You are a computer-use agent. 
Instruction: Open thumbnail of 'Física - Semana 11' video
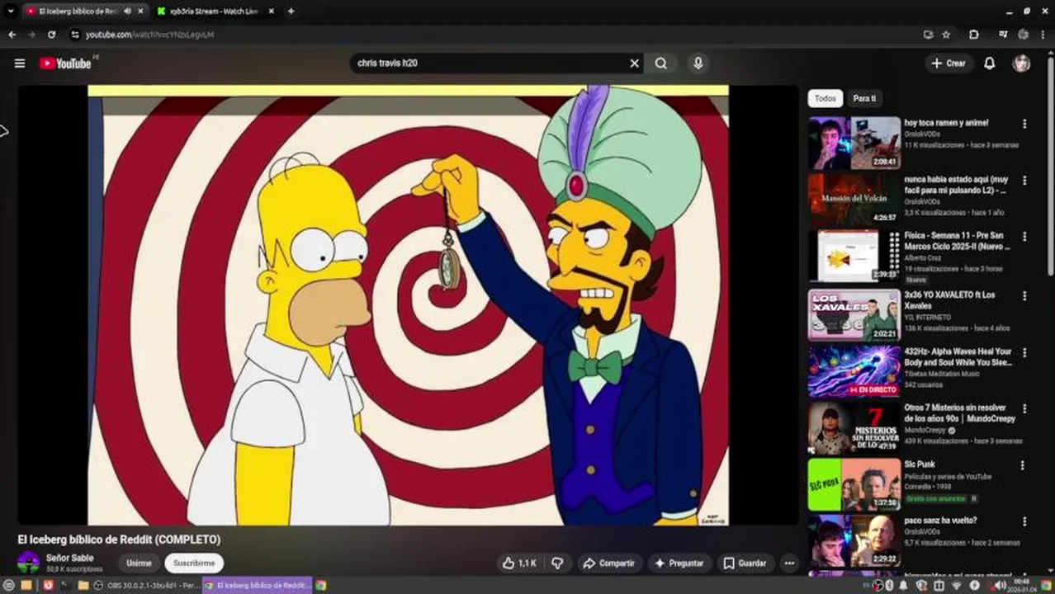854,256
